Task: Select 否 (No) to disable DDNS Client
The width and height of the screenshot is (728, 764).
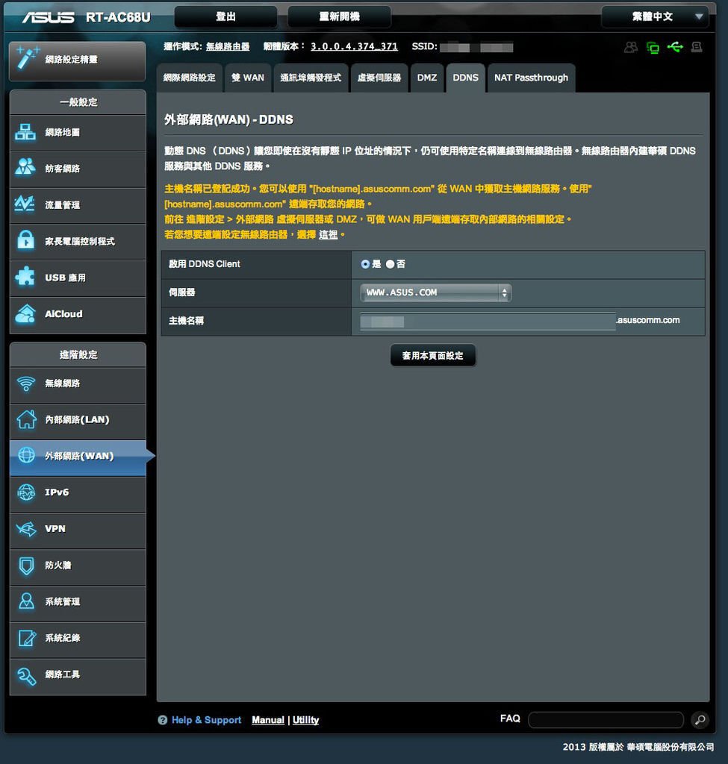Action: coord(390,264)
